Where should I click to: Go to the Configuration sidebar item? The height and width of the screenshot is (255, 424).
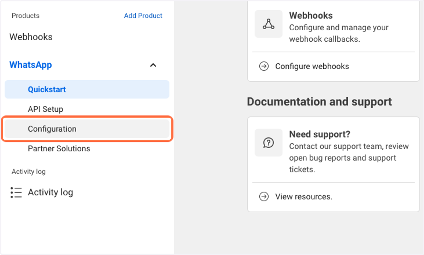[x=87, y=129]
